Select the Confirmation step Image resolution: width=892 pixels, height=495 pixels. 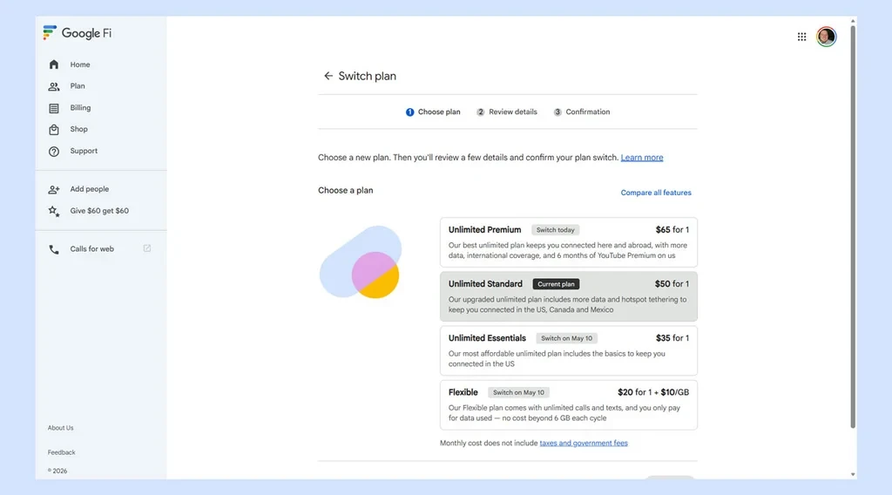click(x=581, y=112)
